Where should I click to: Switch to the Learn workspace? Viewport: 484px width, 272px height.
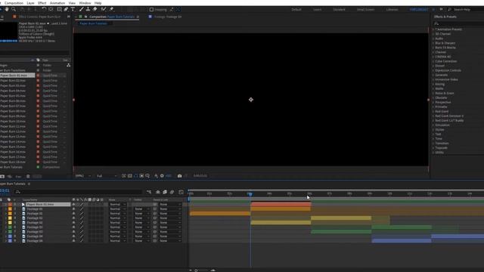point(318,10)
